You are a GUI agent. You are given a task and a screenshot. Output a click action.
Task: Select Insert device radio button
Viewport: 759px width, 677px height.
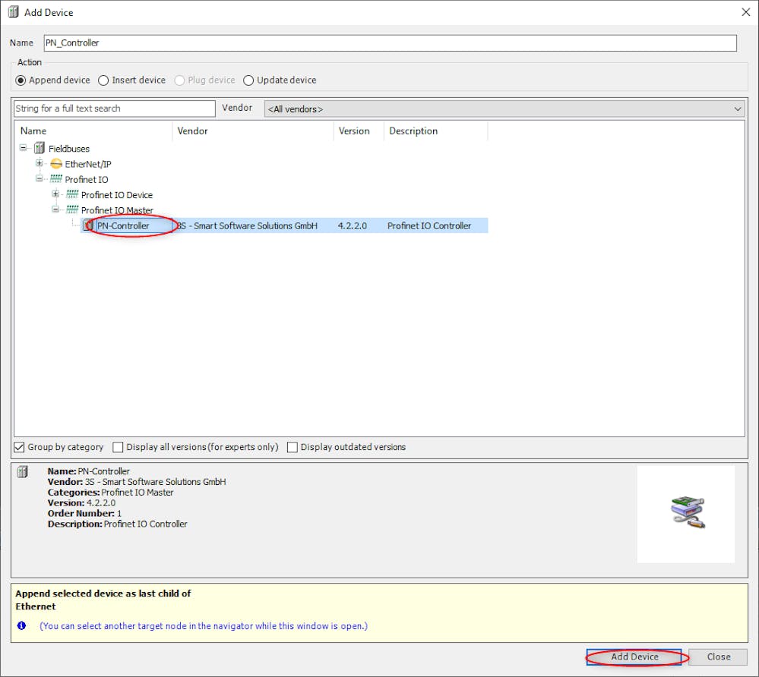pyautogui.click(x=103, y=80)
